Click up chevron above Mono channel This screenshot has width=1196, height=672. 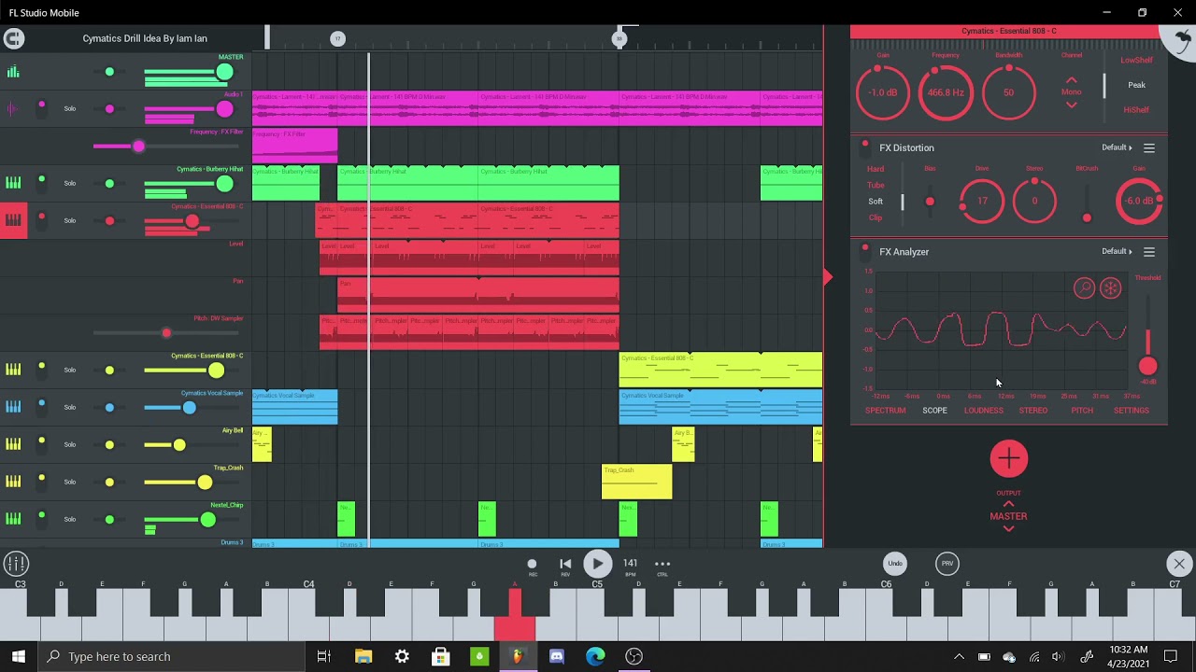(x=1072, y=80)
